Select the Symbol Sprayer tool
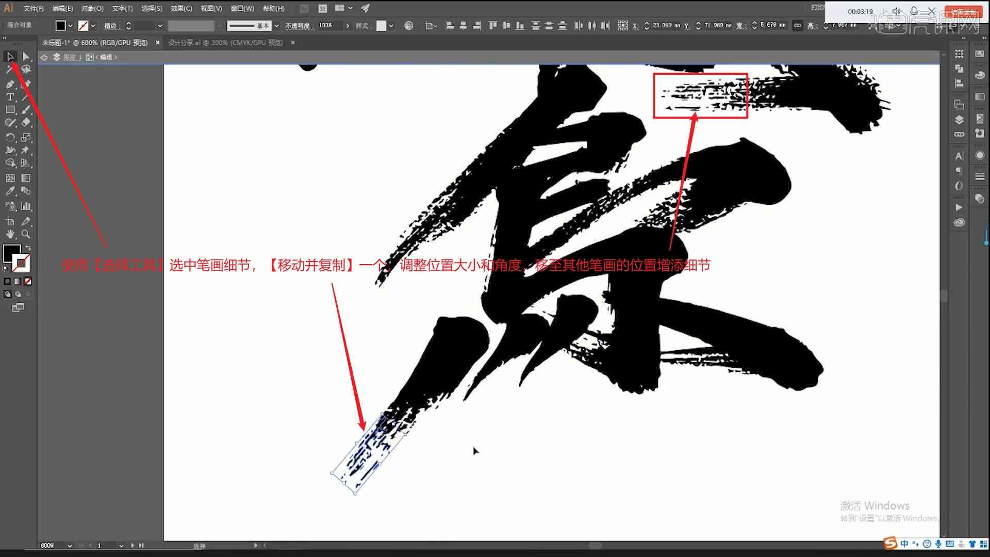 click(10, 206)
